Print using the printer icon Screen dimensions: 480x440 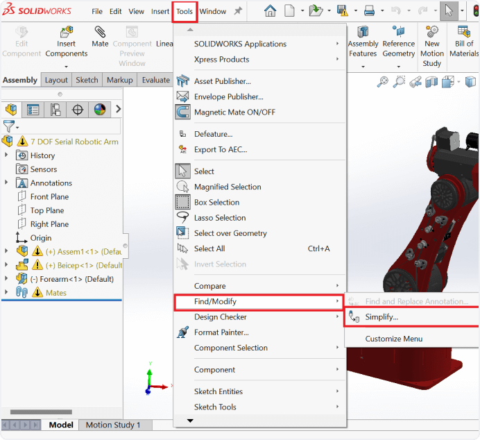369,11
